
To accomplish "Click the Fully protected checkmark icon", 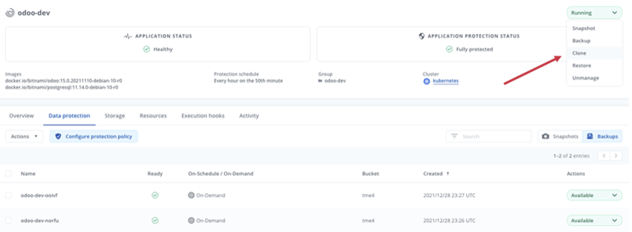I will pyautogui.click(x=449, y=49).
